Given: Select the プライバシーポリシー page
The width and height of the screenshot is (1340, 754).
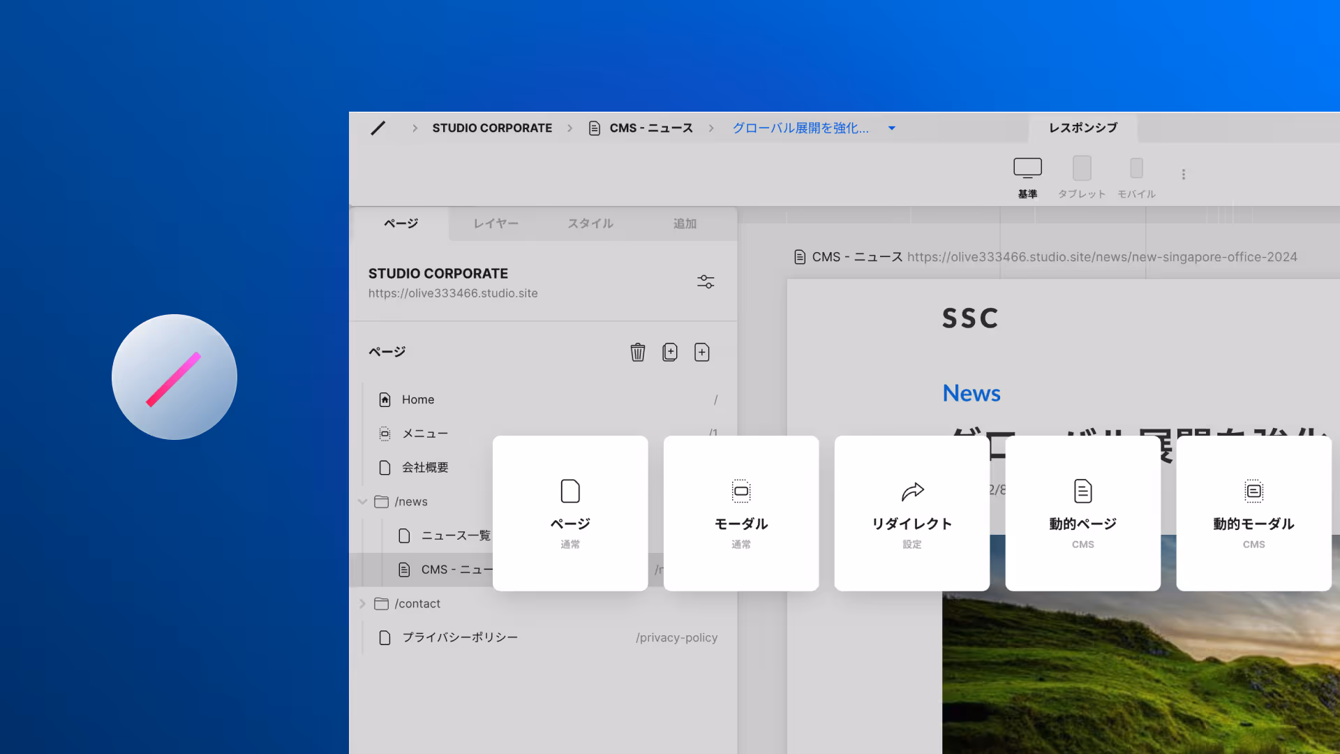Looking at the screenshot, I should pyautogui.click(x=460, y=637).
